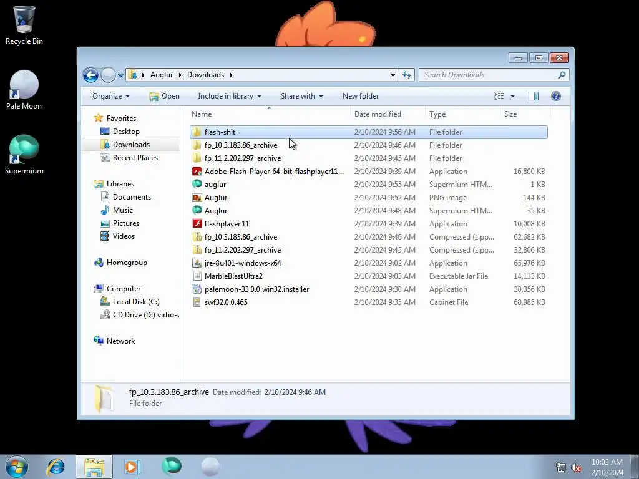Image resolution: width=639 pixels, height=479 pixels.
Task: Select the fp_10.3.183.86_archive compressed zip icon
Action: point(197,236)
